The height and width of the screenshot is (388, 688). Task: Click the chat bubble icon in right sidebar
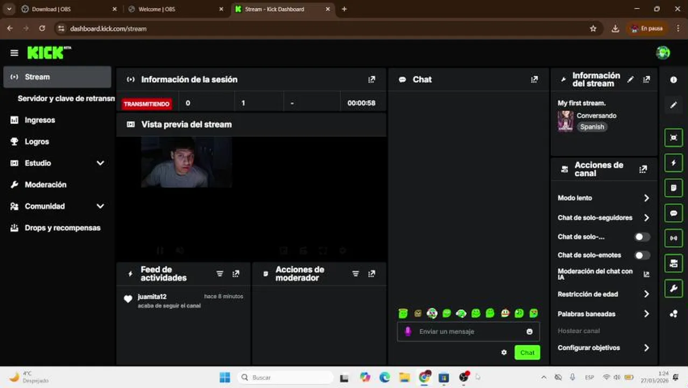(673, 213)
